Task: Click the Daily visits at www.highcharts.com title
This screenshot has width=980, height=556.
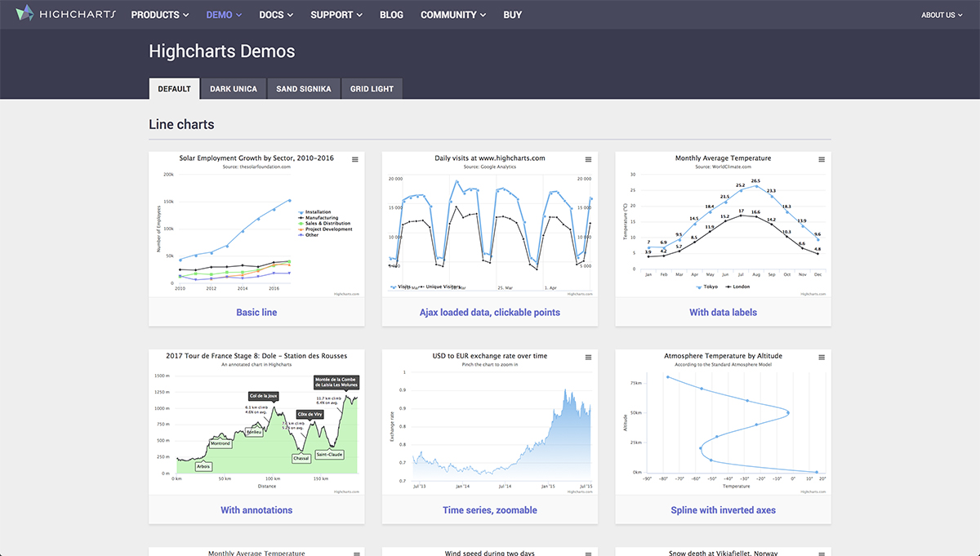Action: [490, 158]
